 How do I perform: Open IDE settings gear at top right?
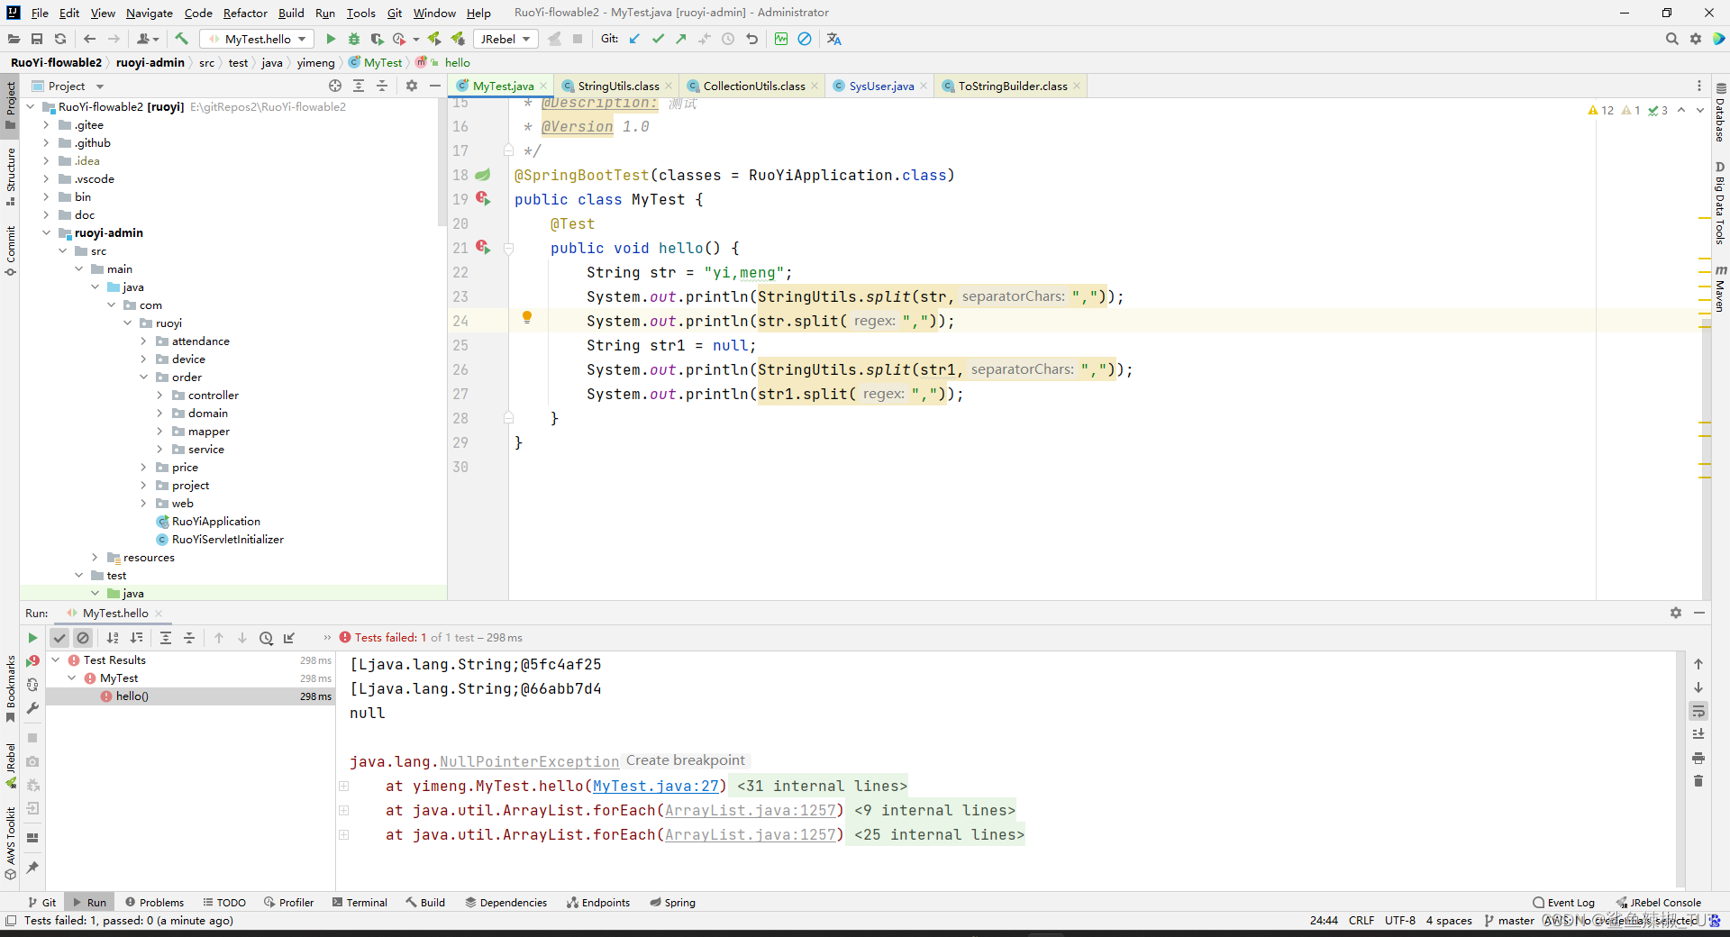point(1696,39)
